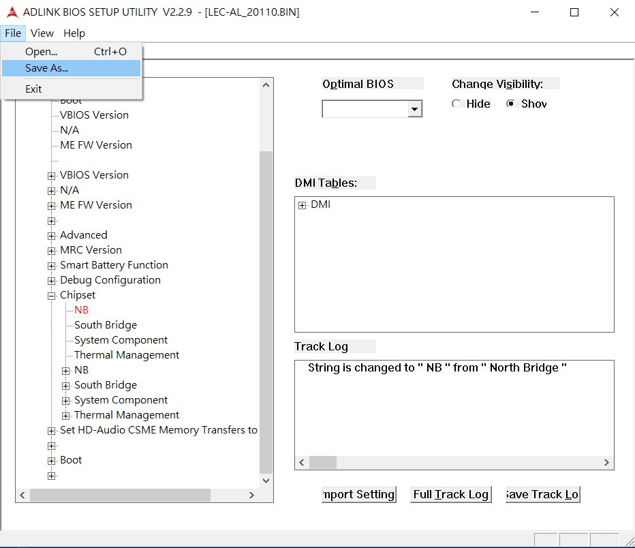This screenshot has height=548, width=635.
Task: Click the tree vertical scrollbar thumb
Action: [266, 312]
